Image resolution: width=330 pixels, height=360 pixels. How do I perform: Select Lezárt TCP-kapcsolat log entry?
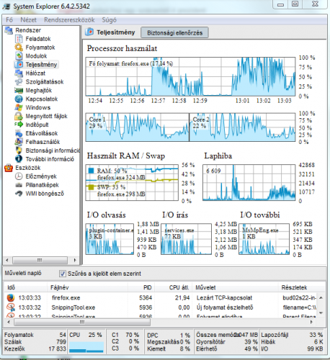(x=224, y=298)
